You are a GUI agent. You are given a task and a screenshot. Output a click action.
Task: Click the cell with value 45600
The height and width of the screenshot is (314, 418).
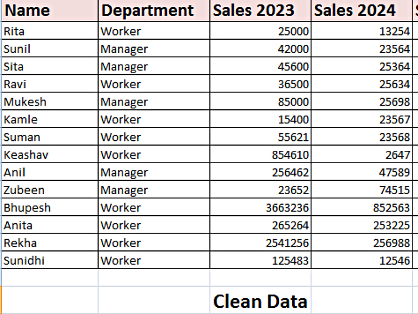(x=260, y=66)
